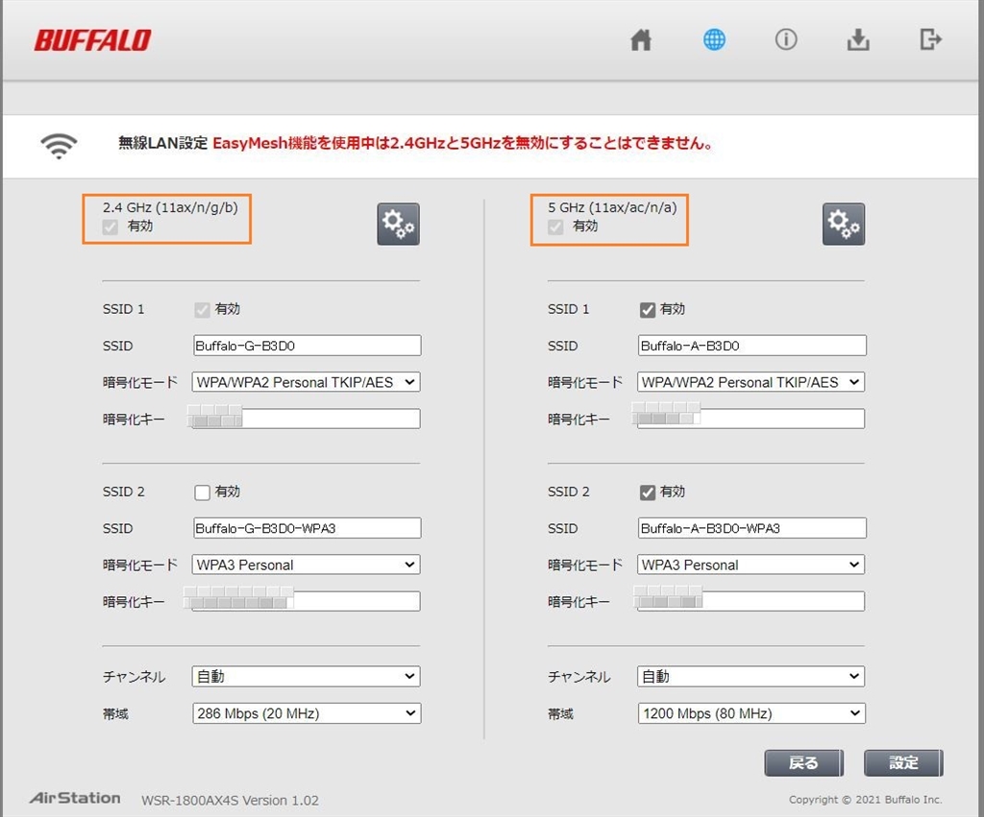This screenshot has height=817, width=984.
Task: Click 5 GHz SSID 1 encryption key field
Action: coord(751,419)
